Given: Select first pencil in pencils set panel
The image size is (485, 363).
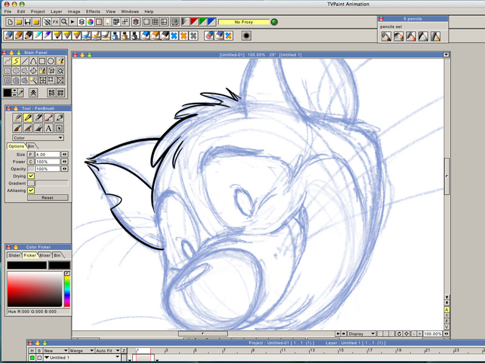Looking at the screenshot, I should click(x=386, y=36).
